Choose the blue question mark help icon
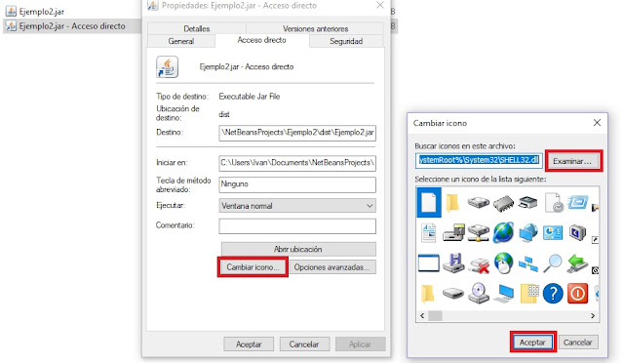The image size is (624, 363). [553, 294]
